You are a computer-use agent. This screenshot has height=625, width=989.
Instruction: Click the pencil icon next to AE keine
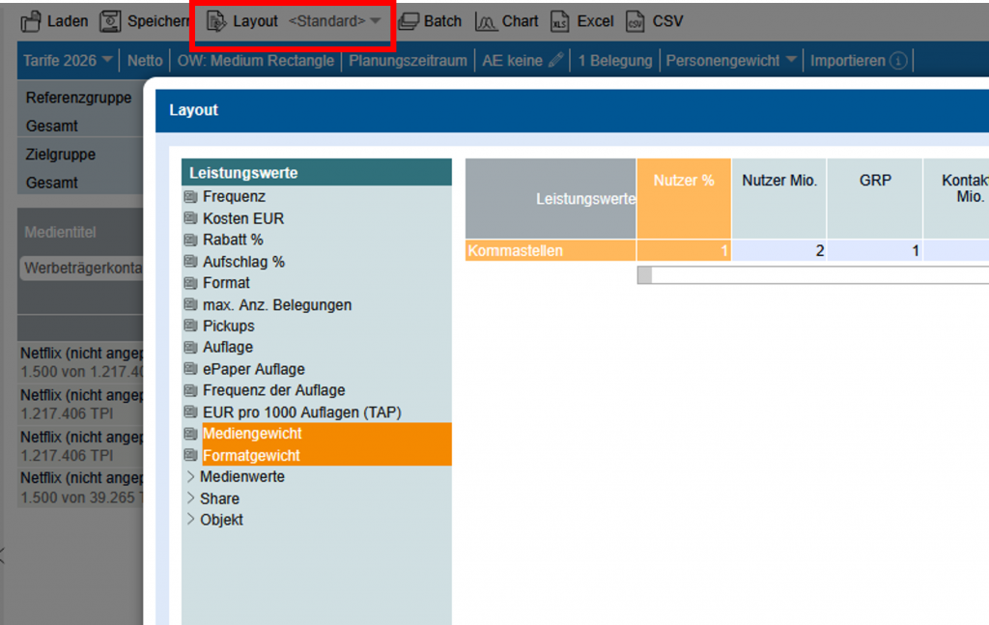point(555,60)
